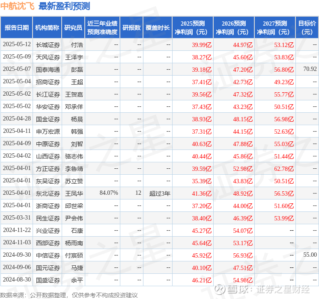Screen dimensions: 319x299
Task: Click 49.23亿 2027 forecast value
Action: (283, 82)
